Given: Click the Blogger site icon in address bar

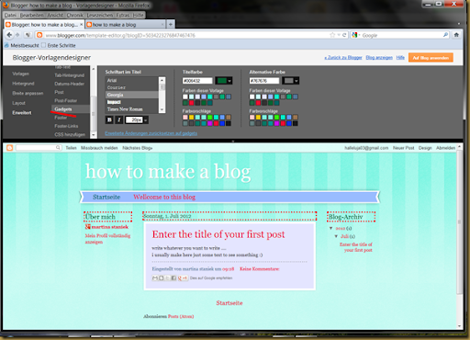Looking at the screenshot, I should pyautogui.click(x=39, y=35).
